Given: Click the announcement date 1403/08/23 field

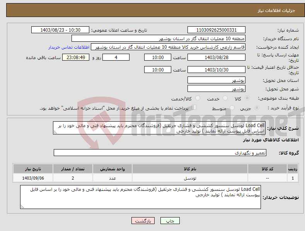Looking at the screenshot, I should coord(60,30).
